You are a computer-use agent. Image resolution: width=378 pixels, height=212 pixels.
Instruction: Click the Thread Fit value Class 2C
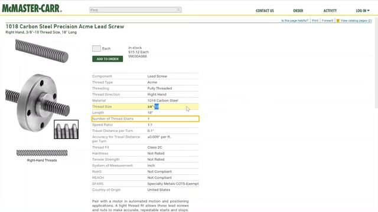click(155, 147)
